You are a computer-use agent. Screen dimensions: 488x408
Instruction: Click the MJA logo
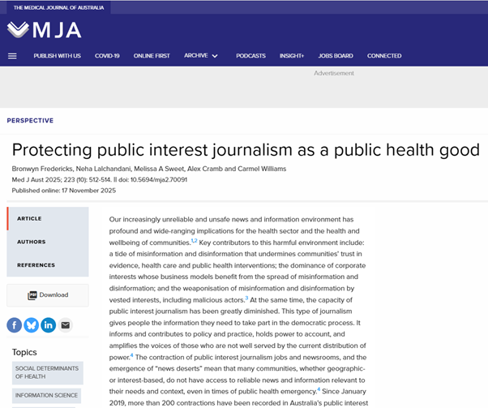click(45, 30)
